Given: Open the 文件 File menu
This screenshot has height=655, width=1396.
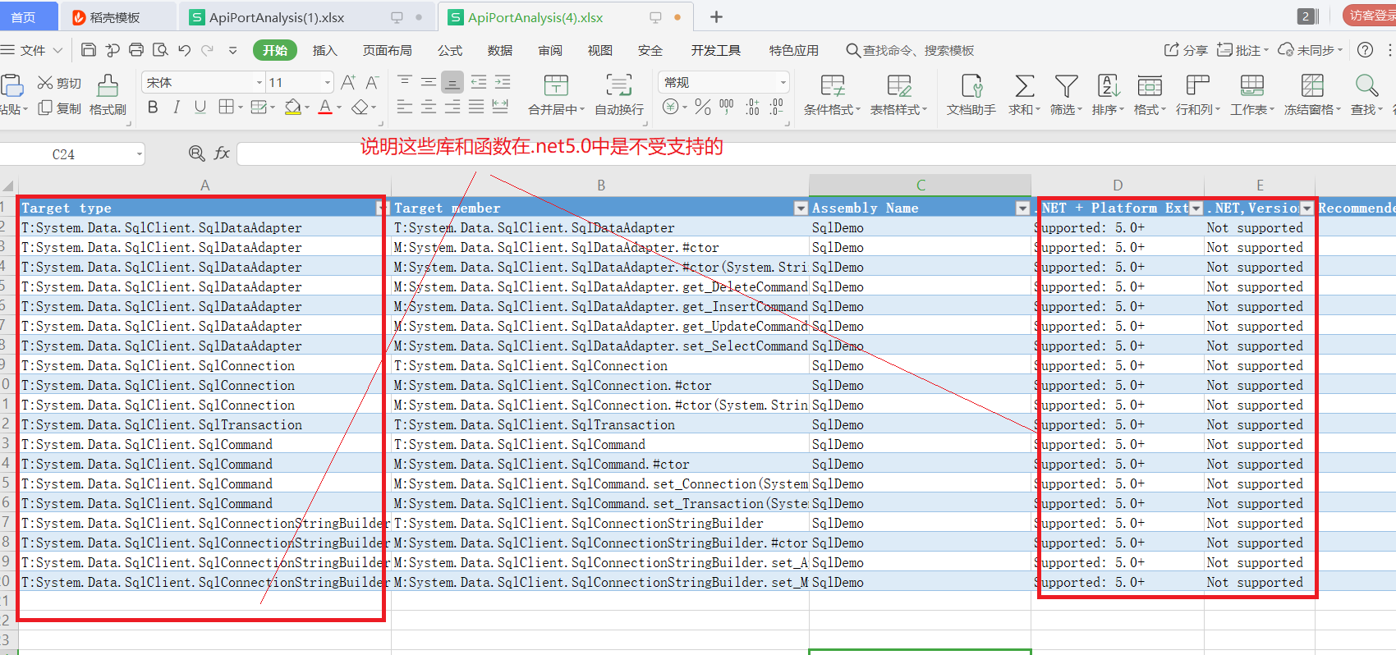Looking at the screenshot, I should [x=33, y=50].
